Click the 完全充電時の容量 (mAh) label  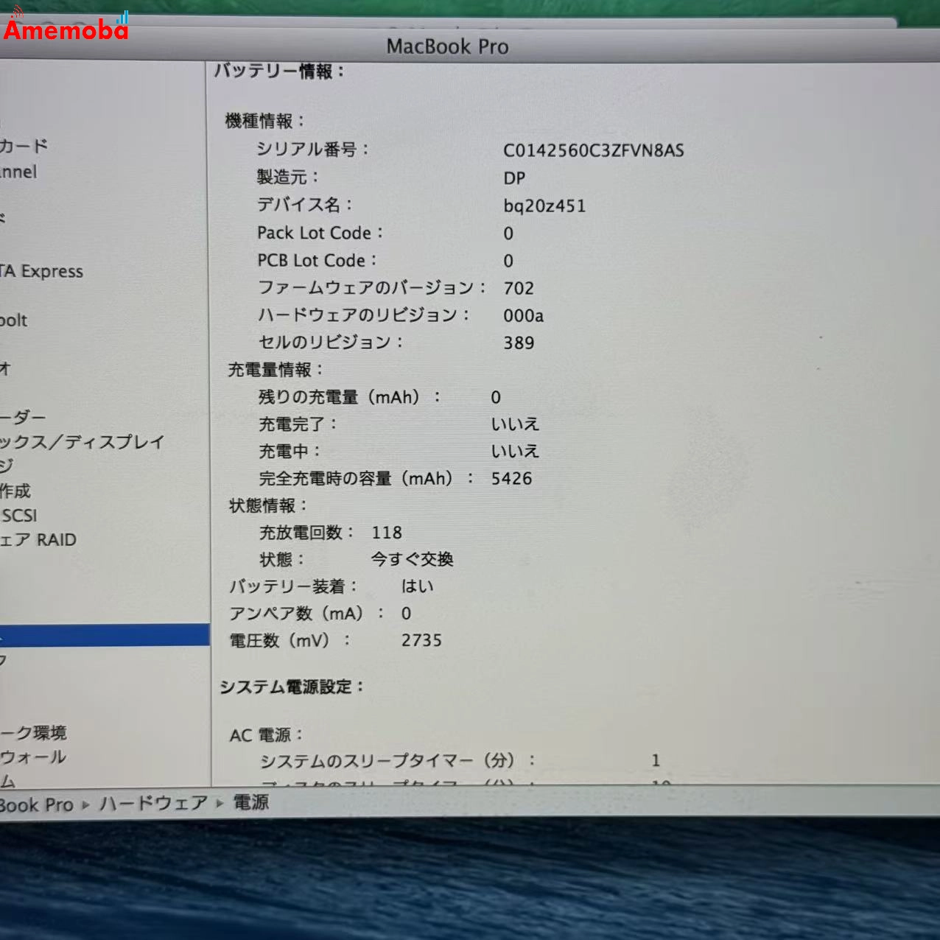point(367,478)
